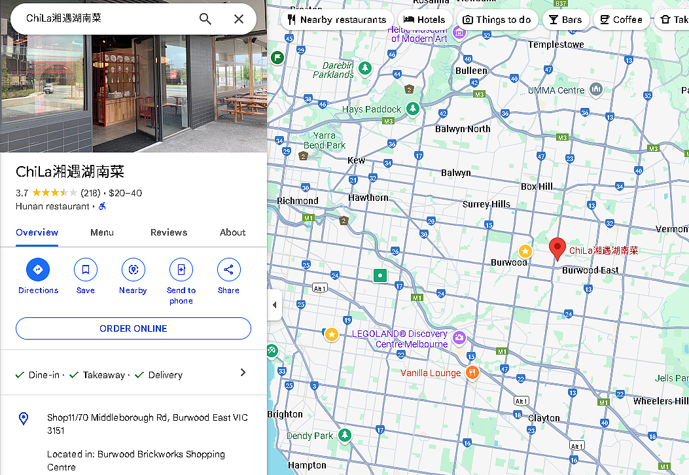Click the Wheelers Hill map label
689x475 pixels.
pyautogui.click(x=660, y=400)
